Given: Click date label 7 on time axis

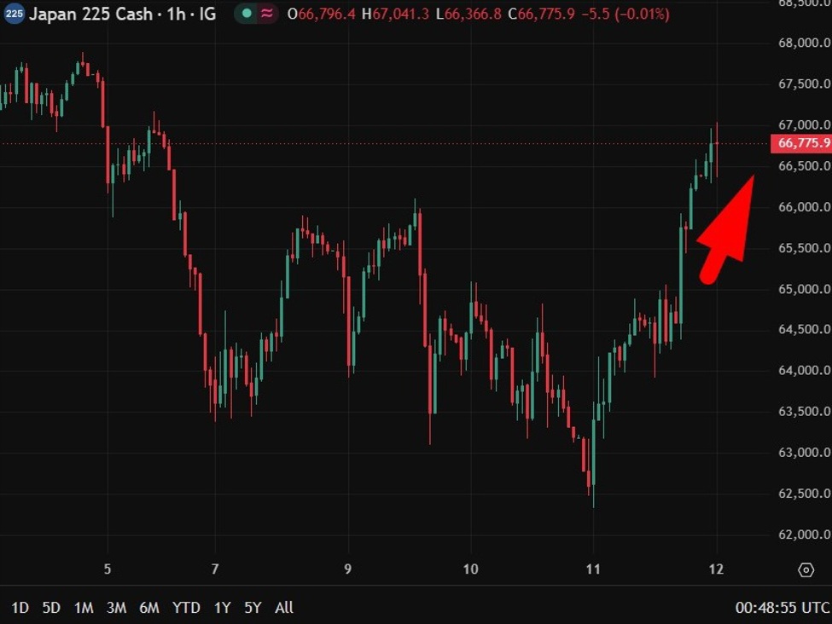Looking at the screenshot, I should pyautogui.click(x=215, y=569).
